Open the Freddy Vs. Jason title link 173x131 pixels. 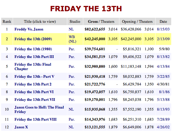29,29
